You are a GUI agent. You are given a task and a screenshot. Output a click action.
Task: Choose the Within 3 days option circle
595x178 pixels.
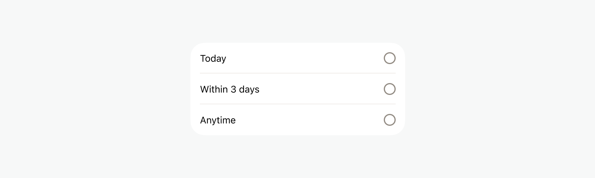click(x=389, y=89)
